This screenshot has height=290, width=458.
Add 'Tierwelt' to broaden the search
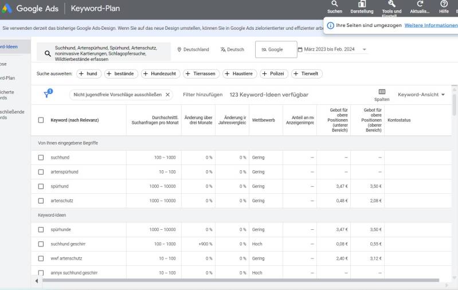point(307,73)
